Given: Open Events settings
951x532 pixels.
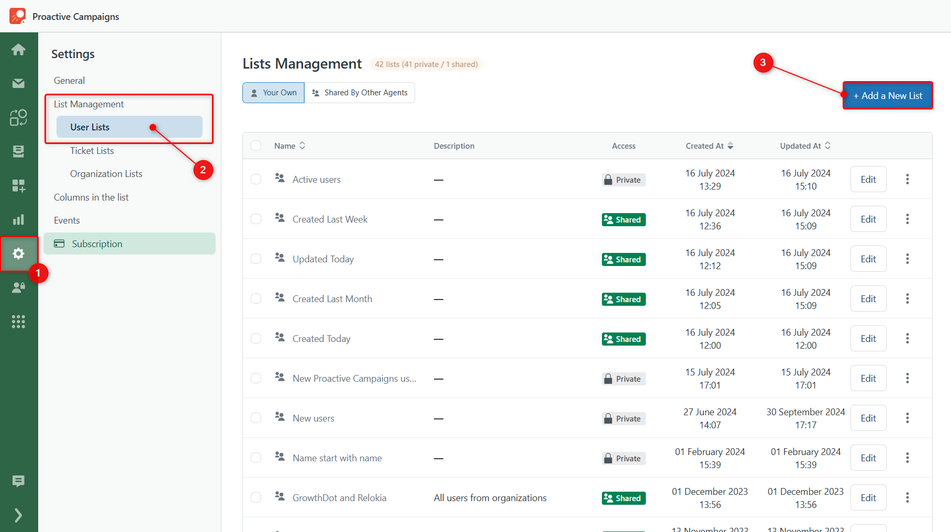Looking at the screenshot, I should 66,220.
